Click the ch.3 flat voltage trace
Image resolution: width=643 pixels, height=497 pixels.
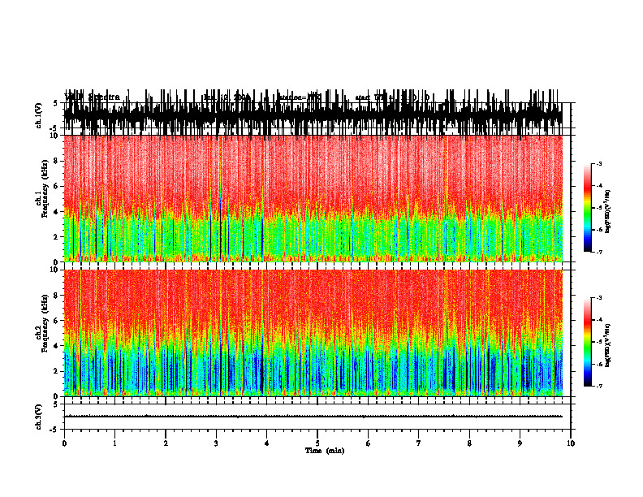tap(313, 417)
